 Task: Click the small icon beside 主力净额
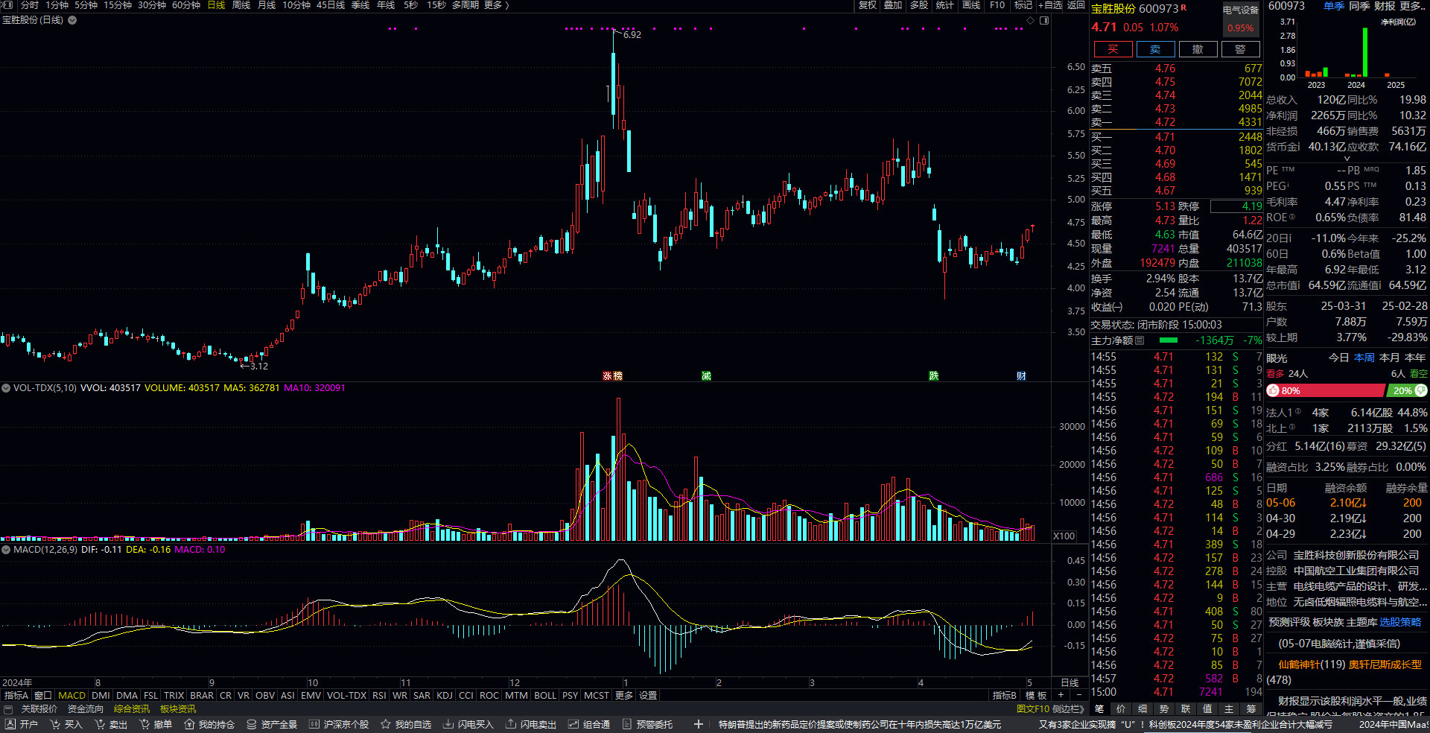coord(1140,340)
